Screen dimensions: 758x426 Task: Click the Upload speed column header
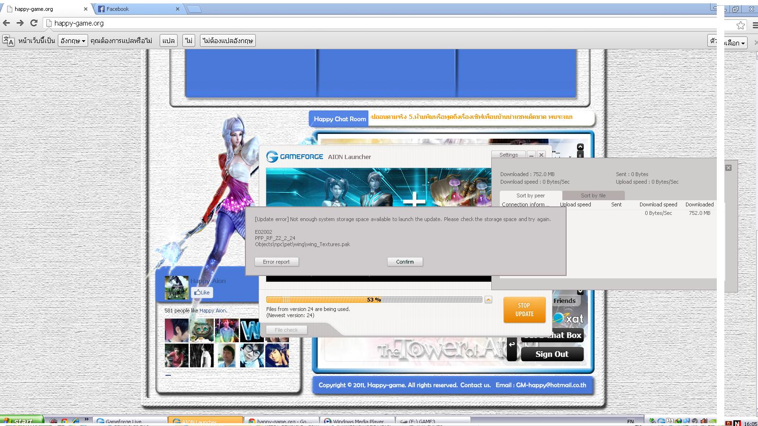coord(576,204)
